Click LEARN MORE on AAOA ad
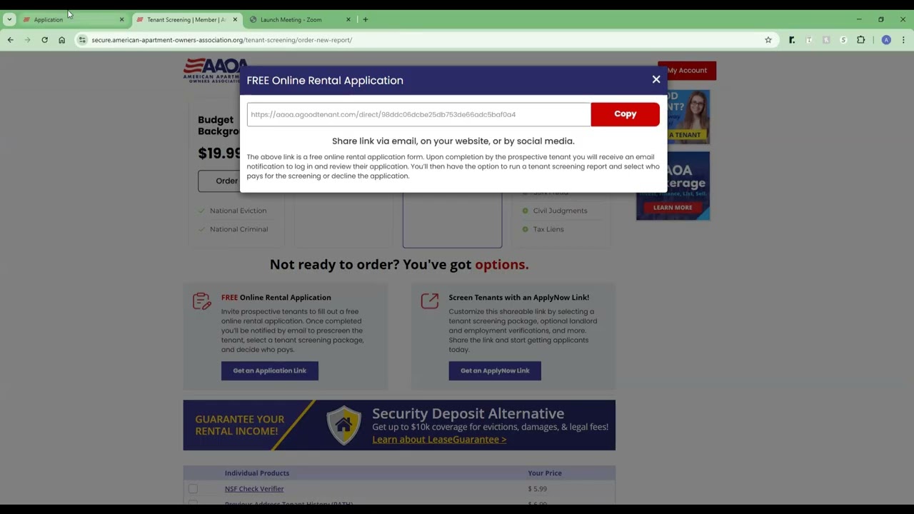The height and width of the screenshot is (514, 914). pos(673,208)
